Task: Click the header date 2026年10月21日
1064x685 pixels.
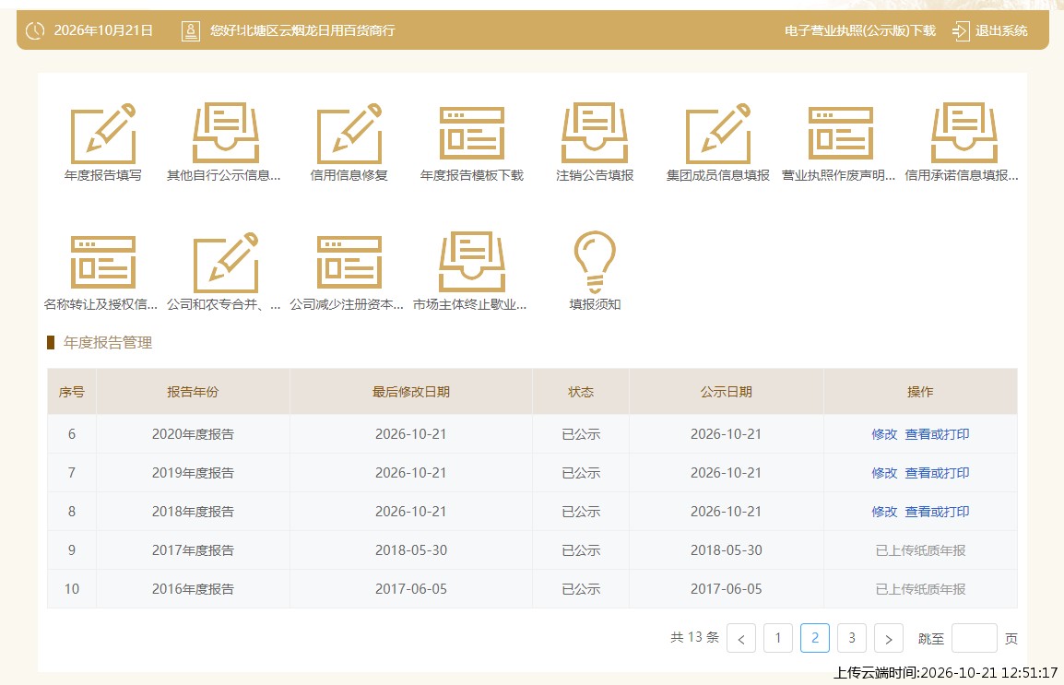Action: point(103,30)
